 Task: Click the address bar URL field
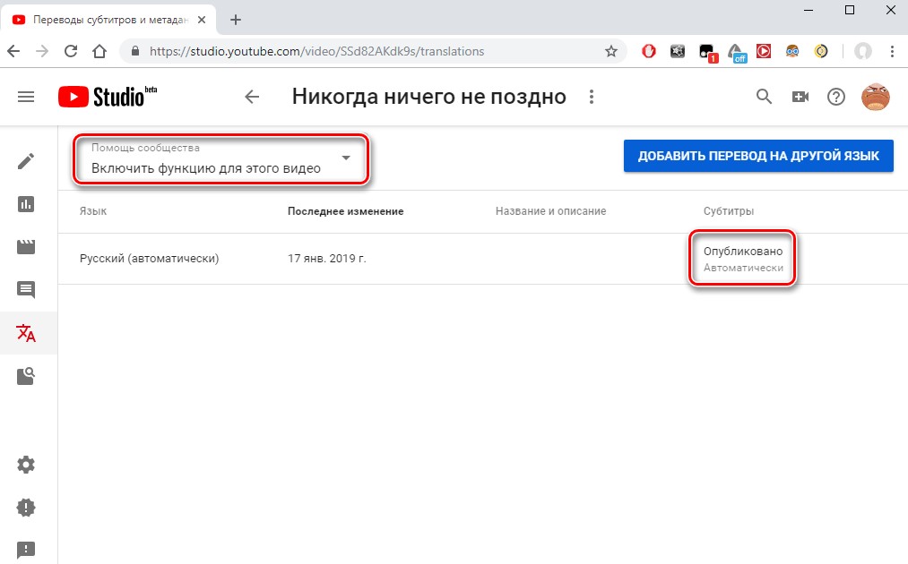pyautogui.click(x=359, y=52)
